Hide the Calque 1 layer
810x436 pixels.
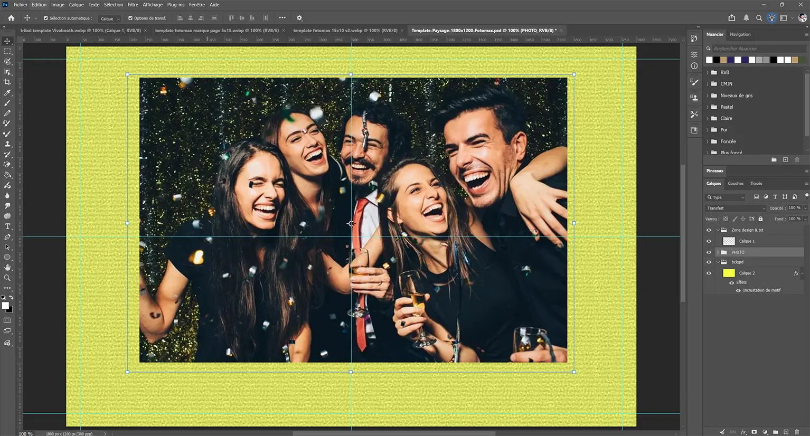tap(709, 241)
